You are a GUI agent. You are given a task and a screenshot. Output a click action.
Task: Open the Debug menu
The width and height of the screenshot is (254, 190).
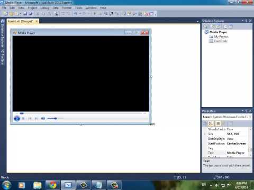pyautogui.click(x=45, y=8)
